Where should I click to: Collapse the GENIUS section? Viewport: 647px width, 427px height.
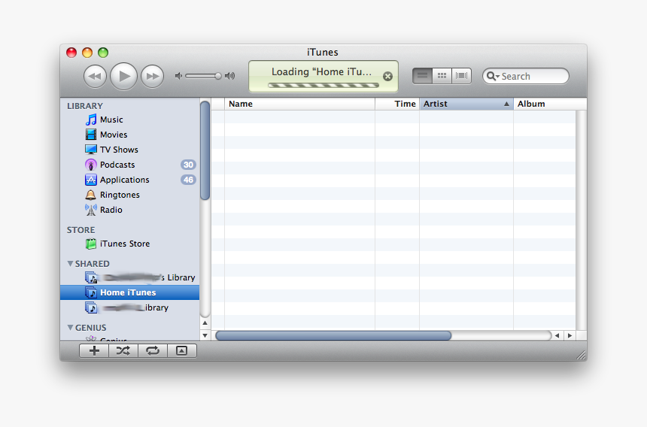pos(71,328)
